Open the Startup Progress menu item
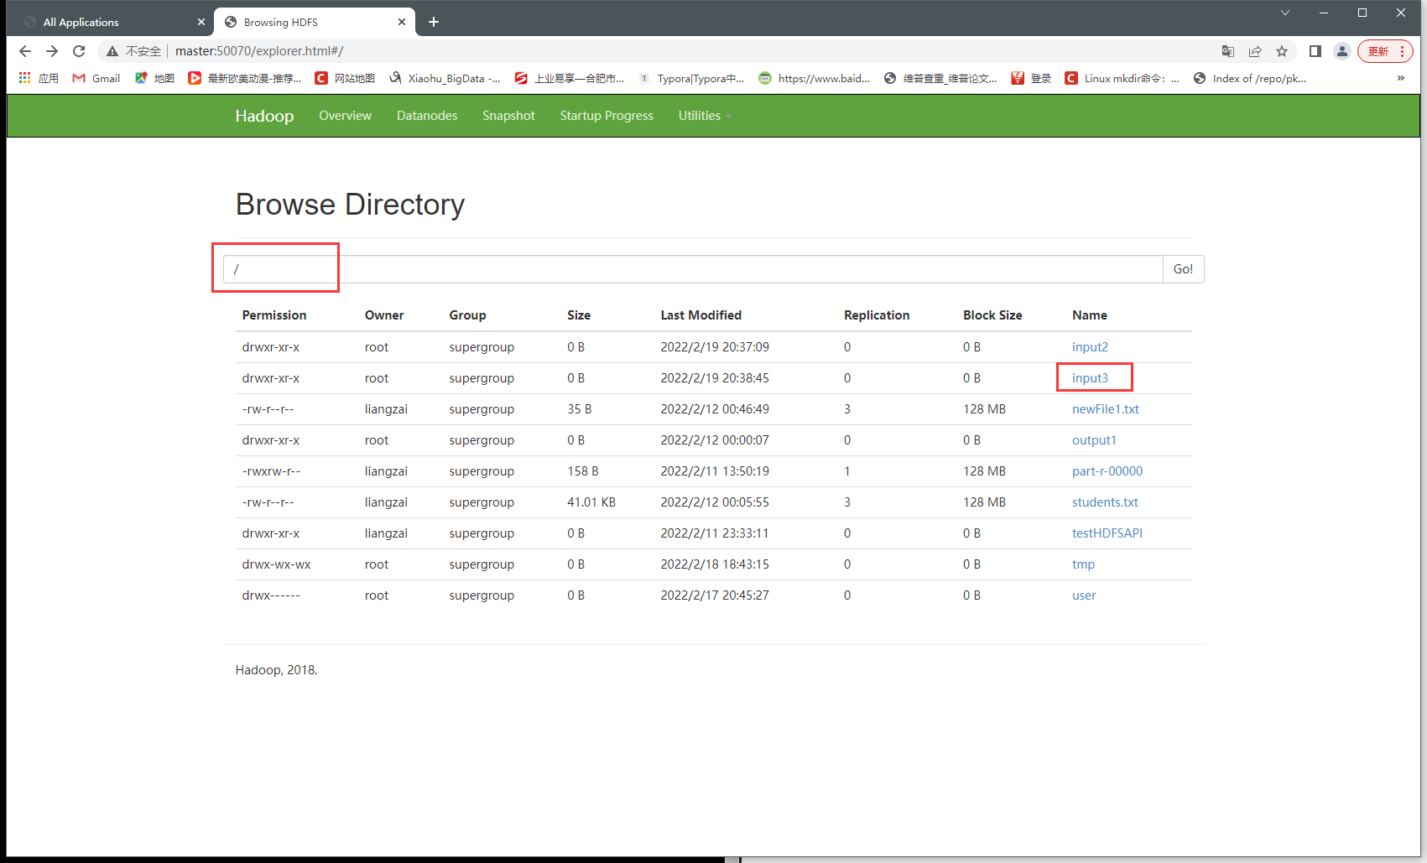1427x863 pixels. (x=607, y=116)
